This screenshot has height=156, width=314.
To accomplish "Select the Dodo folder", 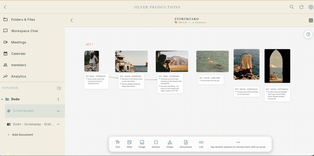I will click(x=15, y=99).
